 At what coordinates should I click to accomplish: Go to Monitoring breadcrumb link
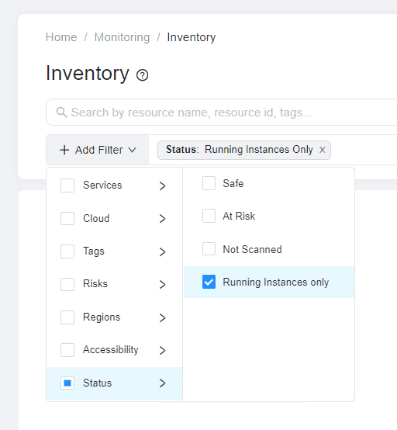[x=123, y=37]
